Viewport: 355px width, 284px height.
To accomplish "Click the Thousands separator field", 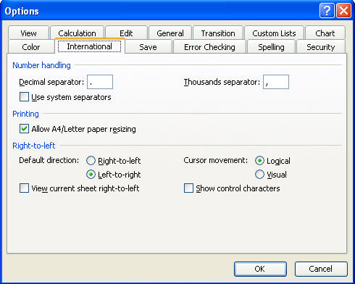I will point(276,82).
